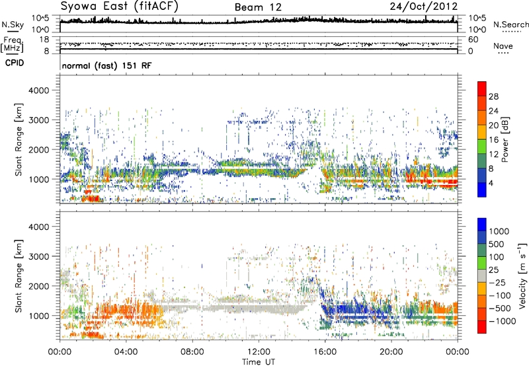529x366 pixels.
Task: Click the date '24/Oct/2012'
Action: [424, 6]
